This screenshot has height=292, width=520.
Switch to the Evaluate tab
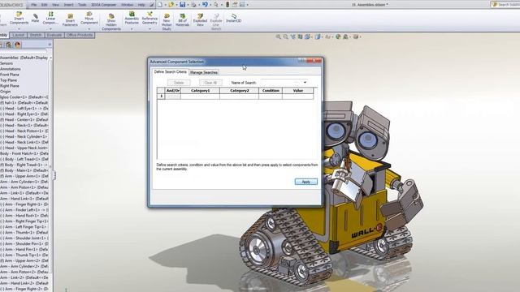tap(54, 35)
